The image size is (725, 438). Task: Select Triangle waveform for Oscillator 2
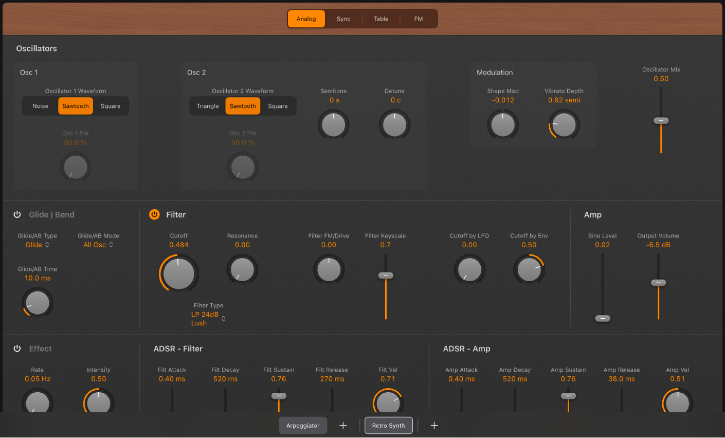(208, 106)
